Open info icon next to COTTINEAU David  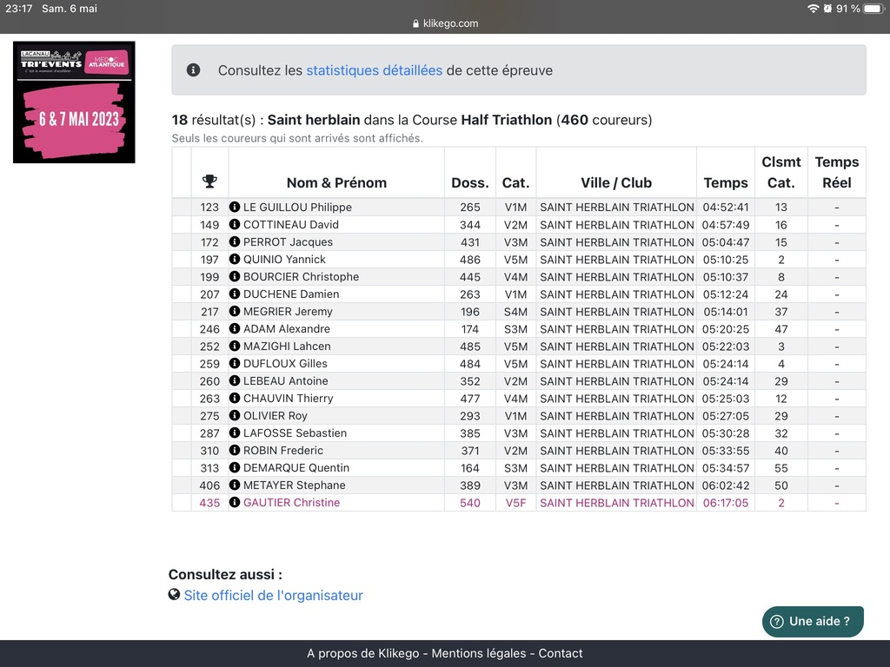click(235, 225)
